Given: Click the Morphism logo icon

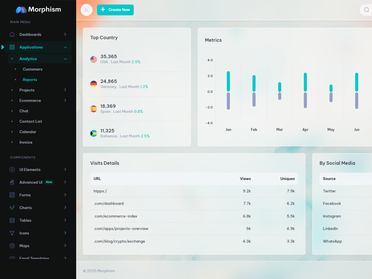Looking at the screenshot, I should click(21, 10).
